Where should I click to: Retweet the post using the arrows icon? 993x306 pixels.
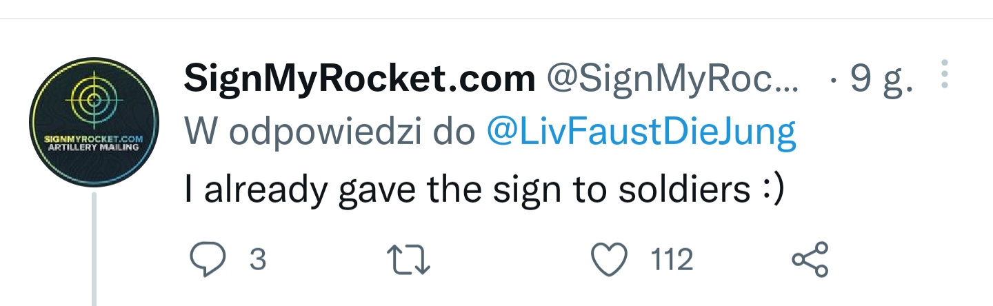pos(410,261)
